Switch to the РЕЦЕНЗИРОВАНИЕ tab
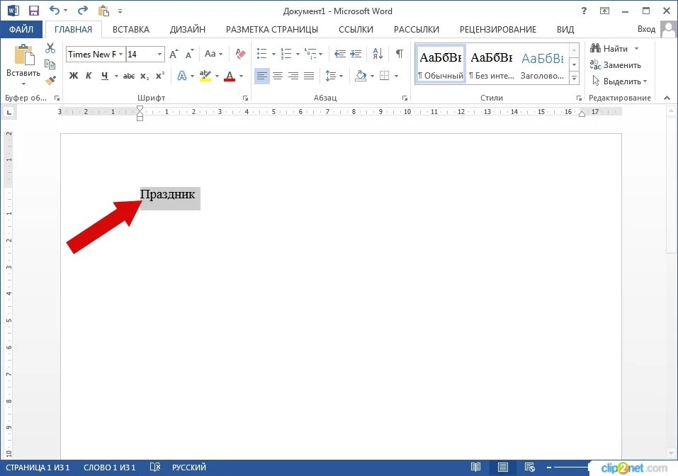Screen dimensions: 678x476 pyautogui.click(x=497, y=30)
